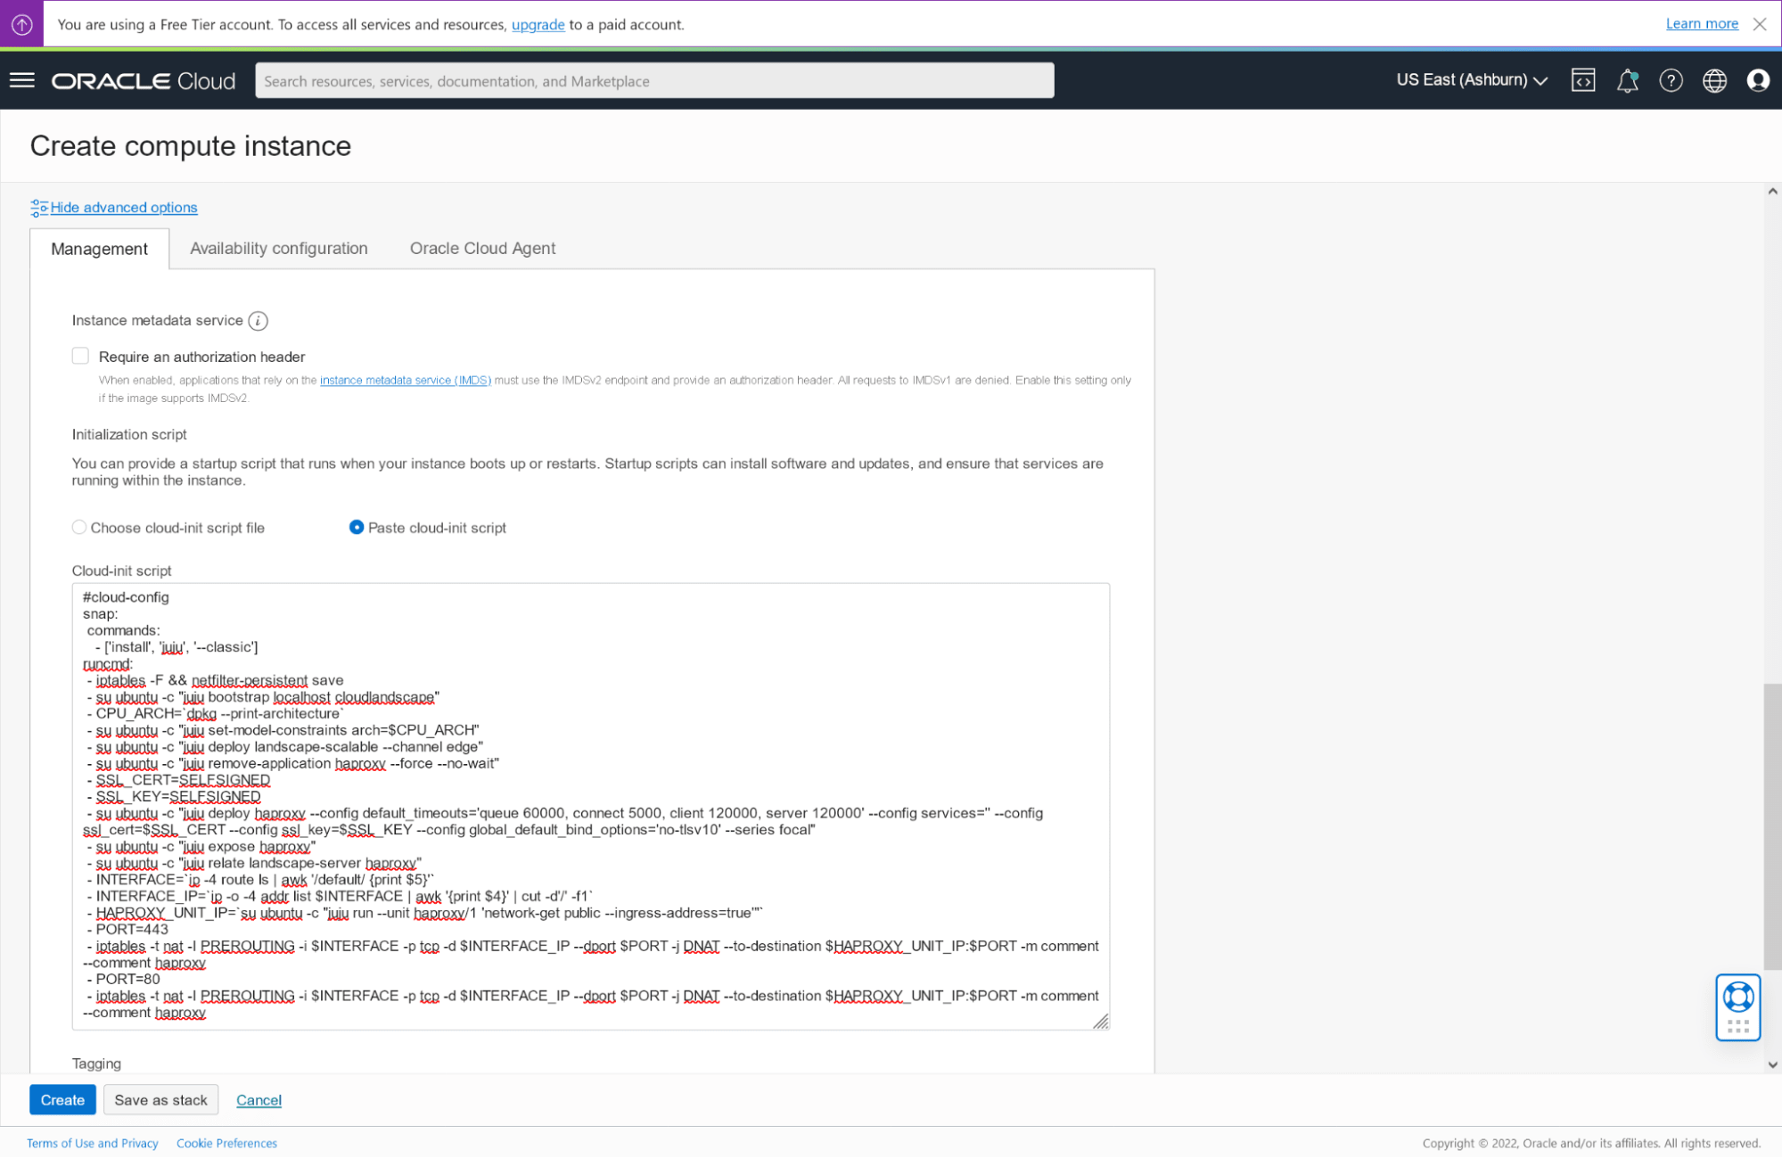Viewport: 1782px width, 1158px height.
Task: Click the Create compute instance heading
Action: 191,146
